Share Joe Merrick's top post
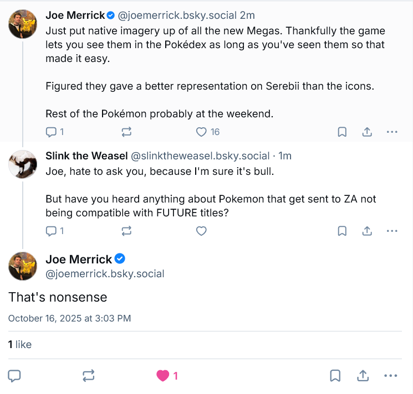Image resolution: width=413 pixels, height=394 pixels. pyautogui.click(x=367, y=132)
